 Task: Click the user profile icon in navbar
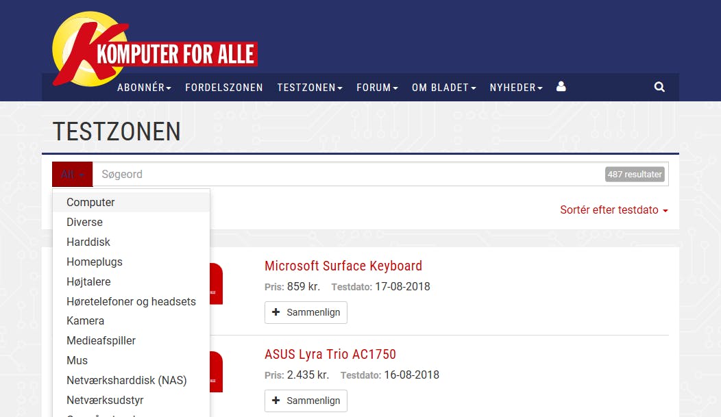pos(561,87)
